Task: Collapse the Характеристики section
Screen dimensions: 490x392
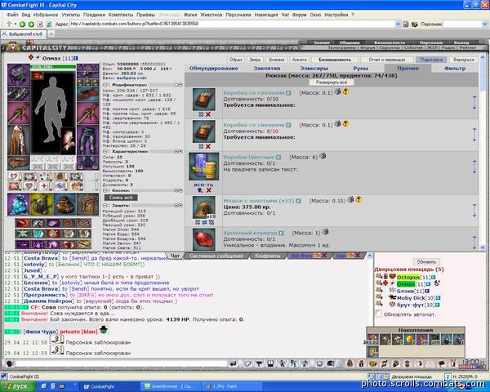Action: pyautogui.click(x=105, y=151)
